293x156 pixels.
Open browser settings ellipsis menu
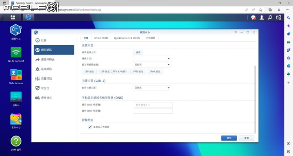click(x=288, y=10)
